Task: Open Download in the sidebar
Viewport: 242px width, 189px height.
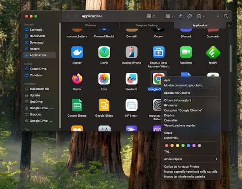Action: (39, 42)
